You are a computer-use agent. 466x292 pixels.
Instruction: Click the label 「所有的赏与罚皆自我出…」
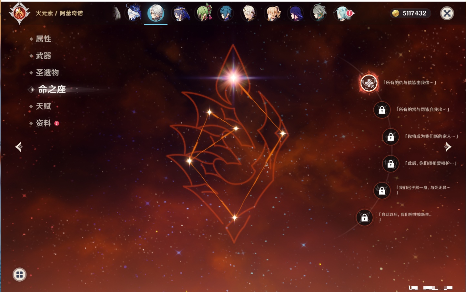(x=423, y=109)
